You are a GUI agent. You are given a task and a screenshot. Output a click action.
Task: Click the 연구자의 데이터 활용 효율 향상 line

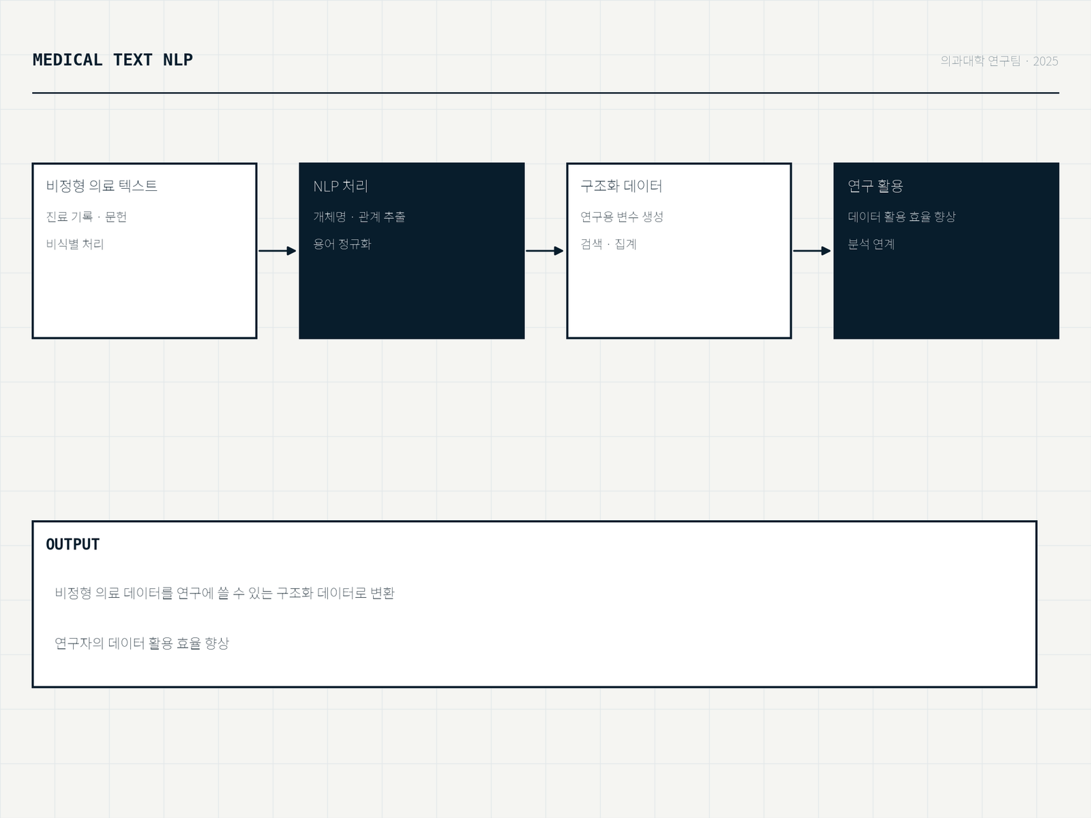point(142,643)
